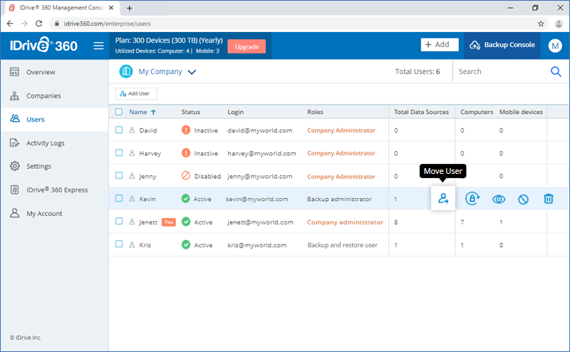Check the box for David
The image size is (570, 352).
[119, 130]
